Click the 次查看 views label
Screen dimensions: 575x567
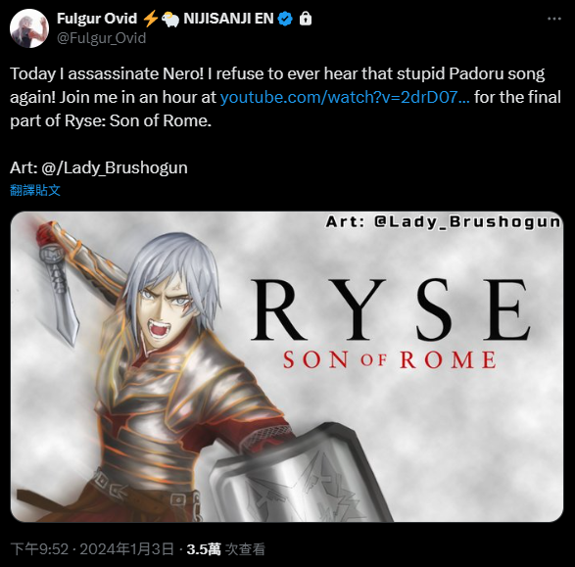245,548
